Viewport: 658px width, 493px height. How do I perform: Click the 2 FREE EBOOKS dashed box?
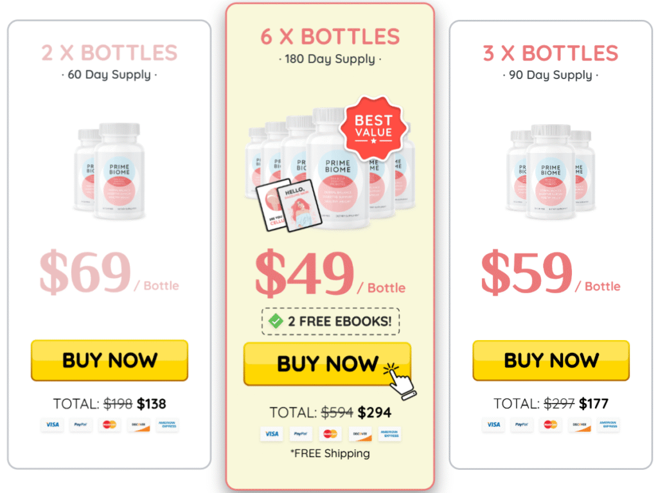(x=330, y=321)
